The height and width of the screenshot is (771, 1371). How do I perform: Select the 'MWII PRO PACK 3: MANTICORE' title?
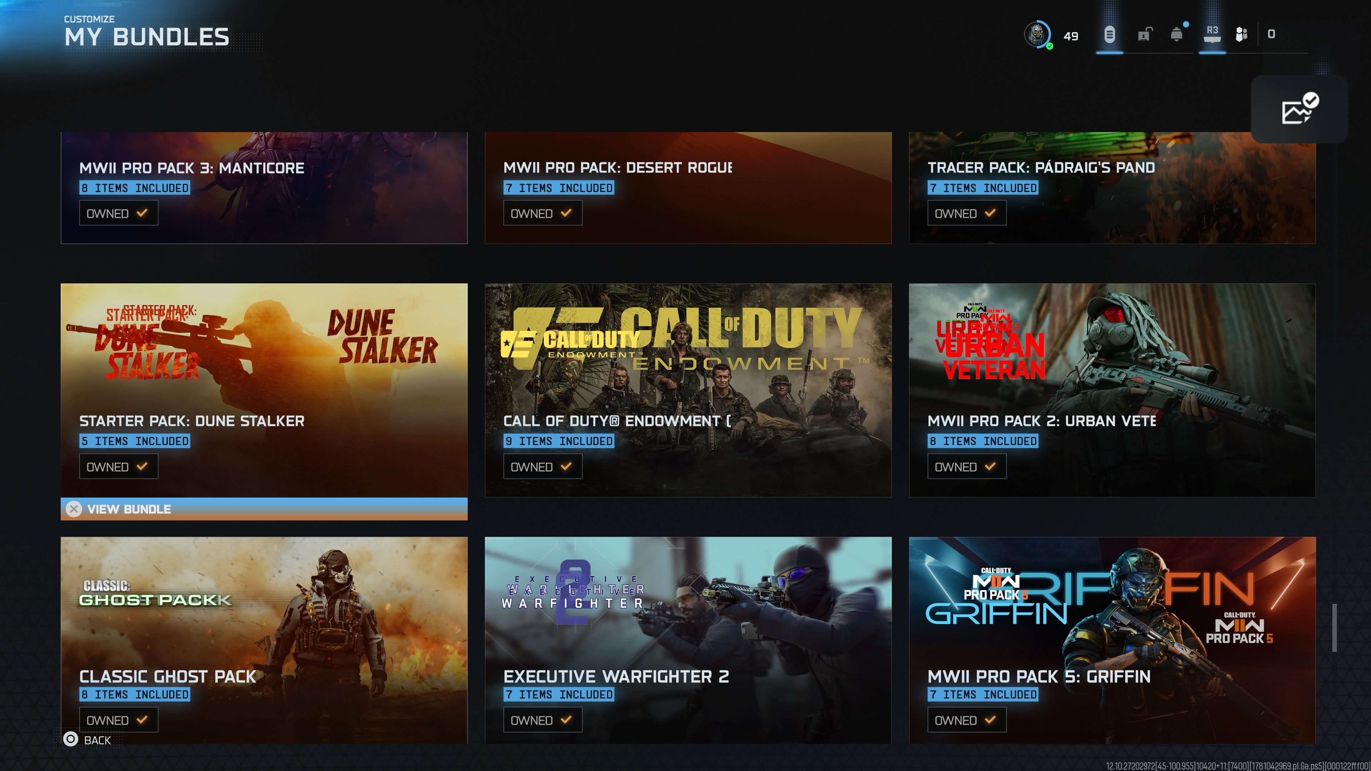[192, 168]
